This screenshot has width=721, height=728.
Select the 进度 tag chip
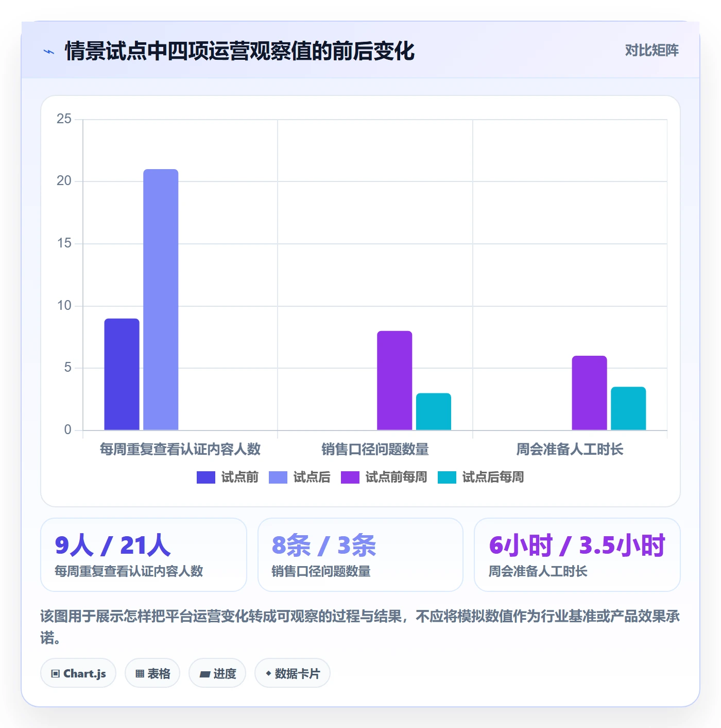(x=217, y=673)
